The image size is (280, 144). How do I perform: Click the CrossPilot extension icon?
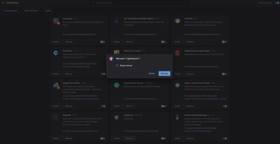(x=56, y=53)
